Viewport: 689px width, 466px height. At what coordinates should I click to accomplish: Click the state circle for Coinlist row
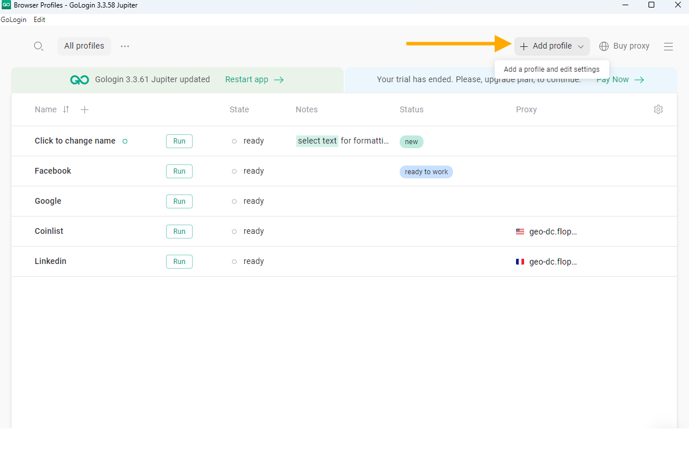point(234,231)
